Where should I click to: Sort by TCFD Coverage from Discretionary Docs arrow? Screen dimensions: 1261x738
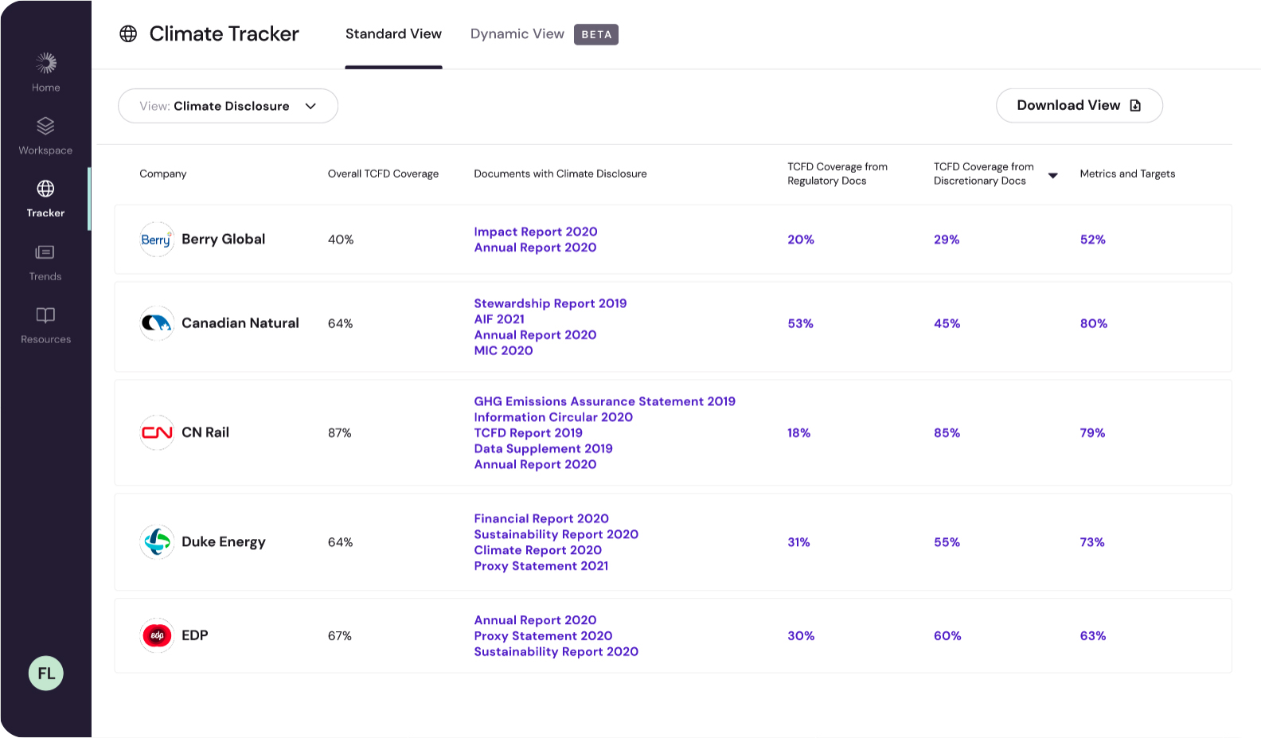[x=1052, y=175]
